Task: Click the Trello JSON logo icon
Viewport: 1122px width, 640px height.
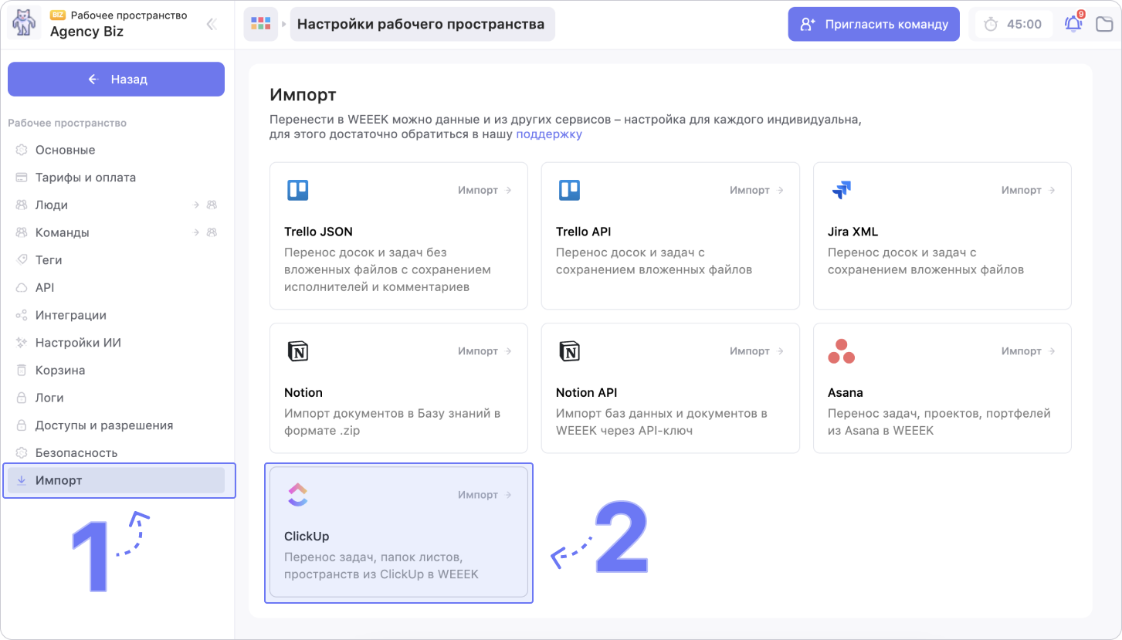Action: click(297, 190)
